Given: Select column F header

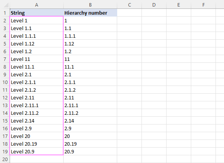Looking at the screenshot, I should point(204,5).
